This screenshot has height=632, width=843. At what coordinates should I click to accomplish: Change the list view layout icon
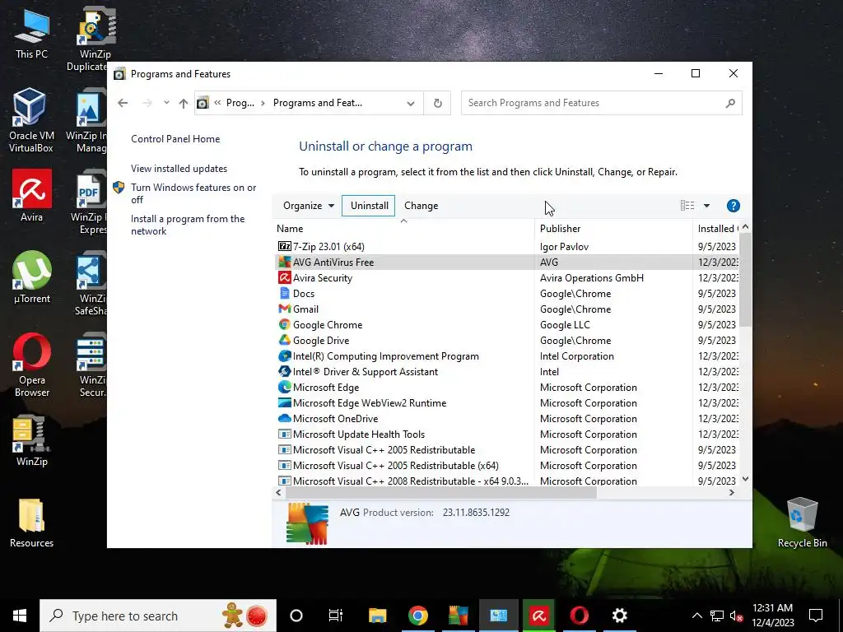point(687,205)
